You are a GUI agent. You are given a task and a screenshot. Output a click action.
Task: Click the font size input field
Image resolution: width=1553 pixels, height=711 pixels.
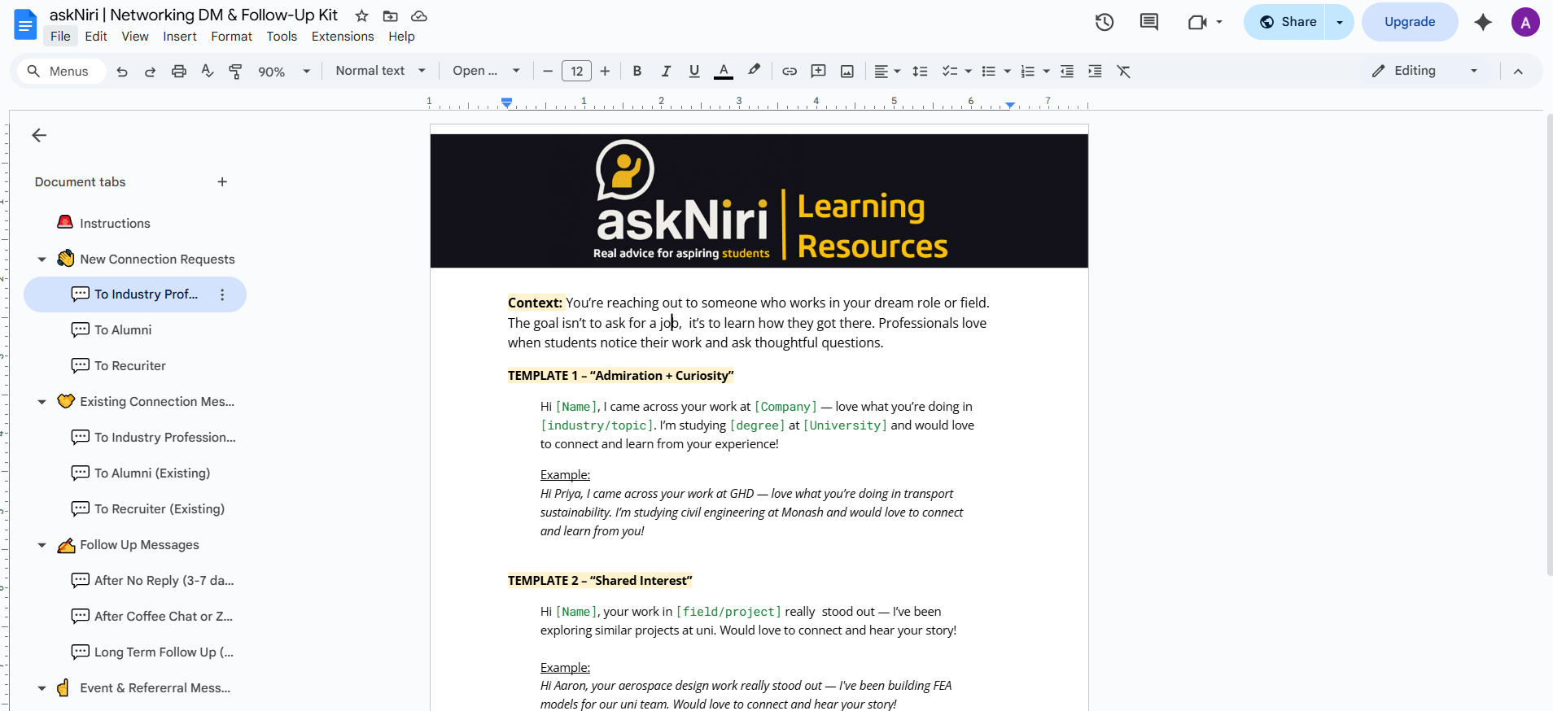click(x=577, y=72)
